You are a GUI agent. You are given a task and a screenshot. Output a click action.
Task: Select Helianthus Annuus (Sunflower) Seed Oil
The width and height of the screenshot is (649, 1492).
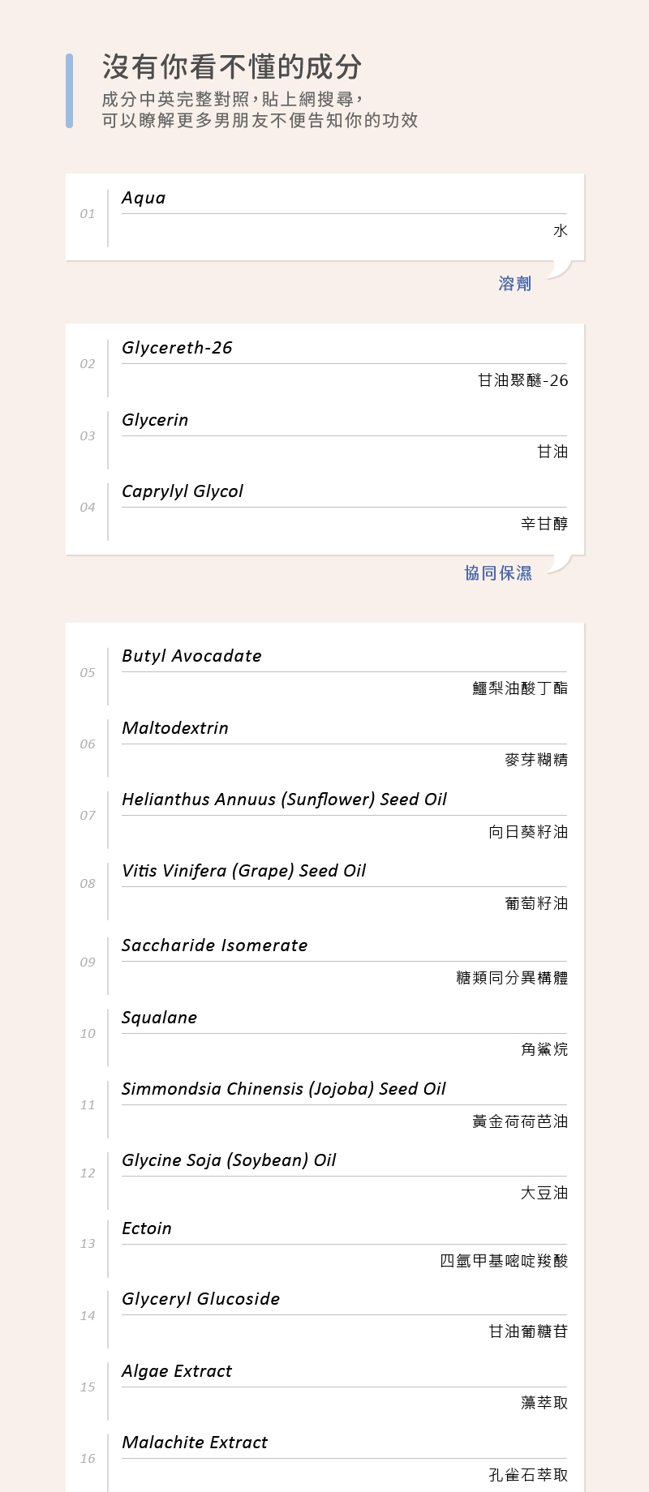[x=284, y=800]
